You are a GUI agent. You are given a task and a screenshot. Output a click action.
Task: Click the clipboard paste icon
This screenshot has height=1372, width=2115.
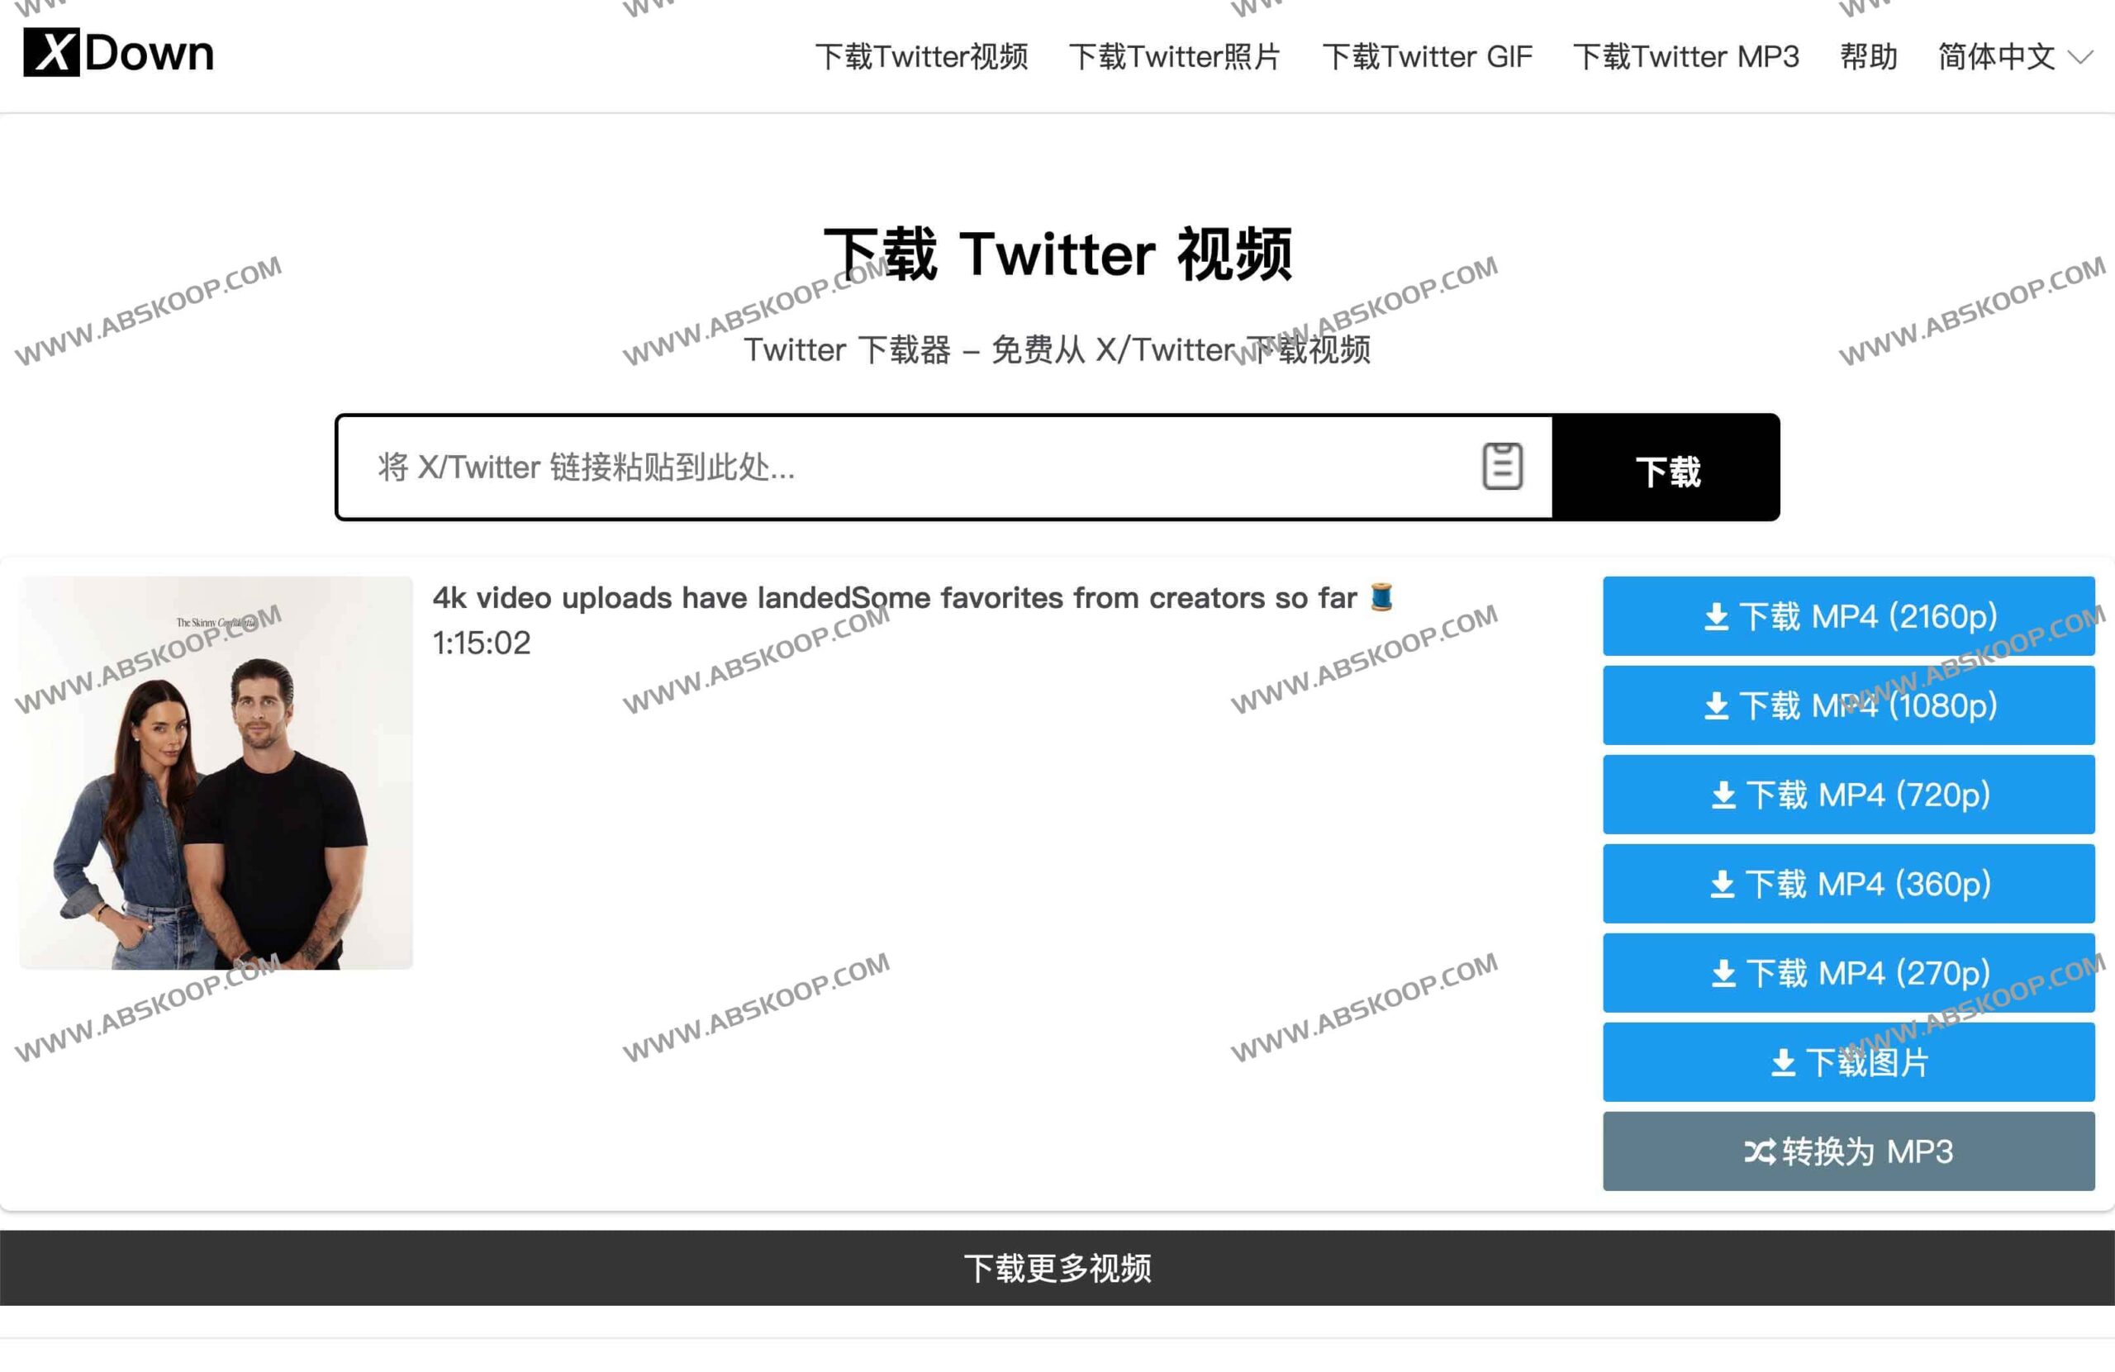[1502, 467]
